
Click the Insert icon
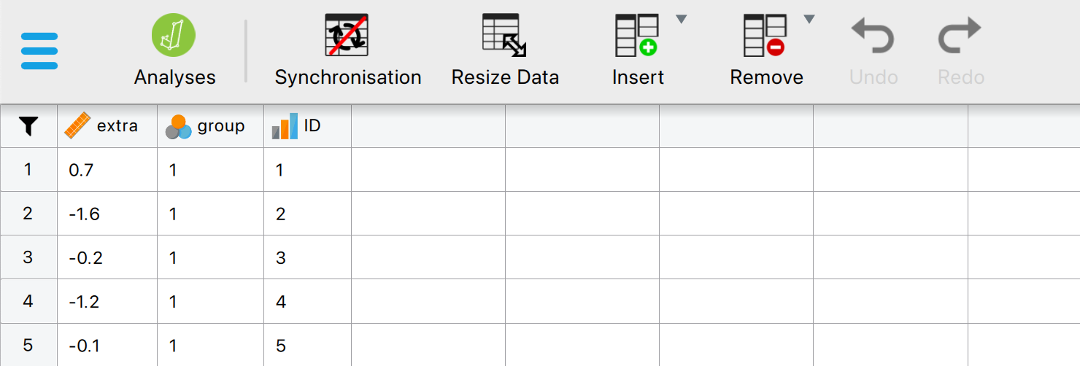[636, 36]
